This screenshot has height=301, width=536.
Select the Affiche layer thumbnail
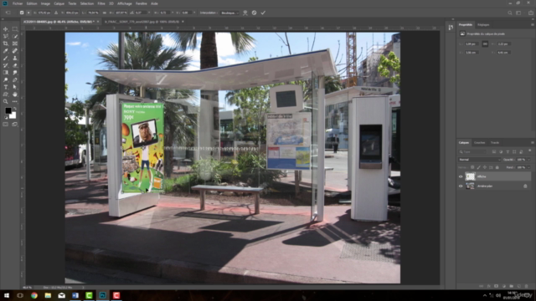(x=471, y=176)
